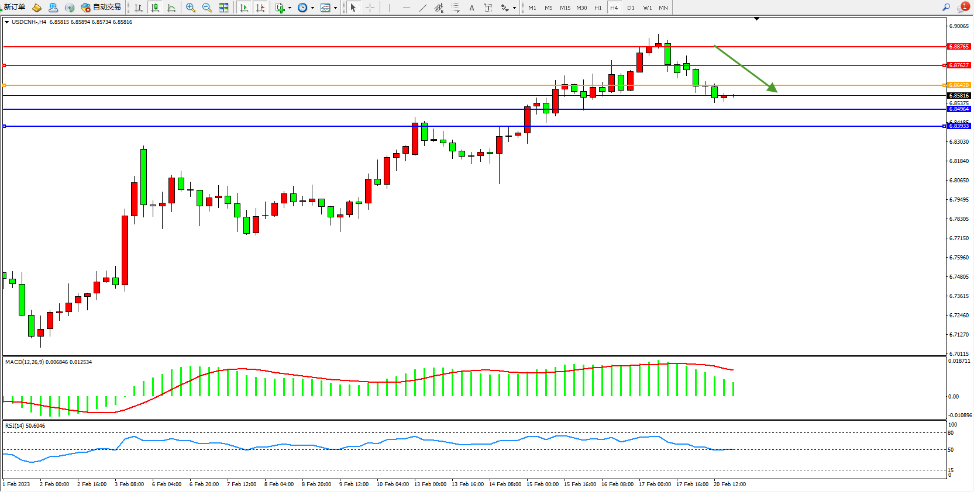
Task: Select the draw trendline tool
Action: (x=423, y=8)
